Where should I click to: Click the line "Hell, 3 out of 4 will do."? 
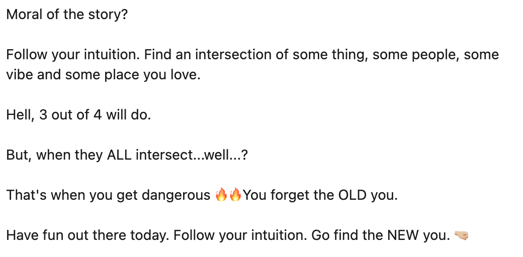[78, 114]
